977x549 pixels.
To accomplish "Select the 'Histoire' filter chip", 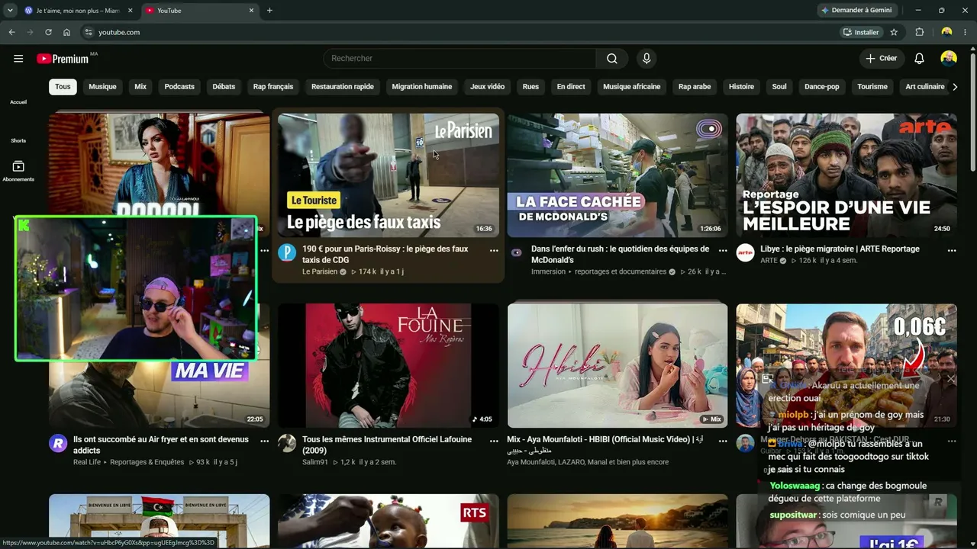I will [x=741, y=87].
